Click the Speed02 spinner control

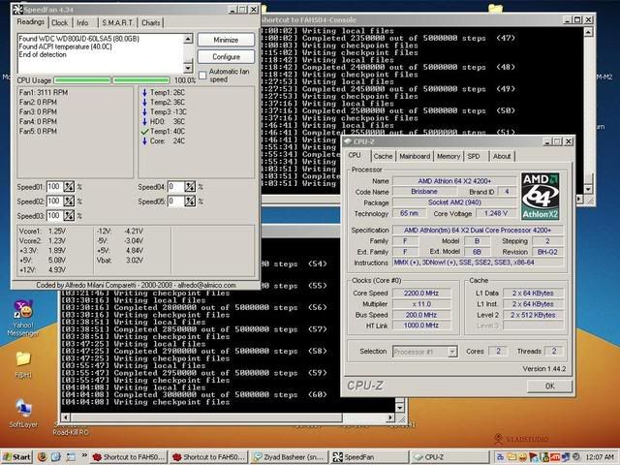69,201
